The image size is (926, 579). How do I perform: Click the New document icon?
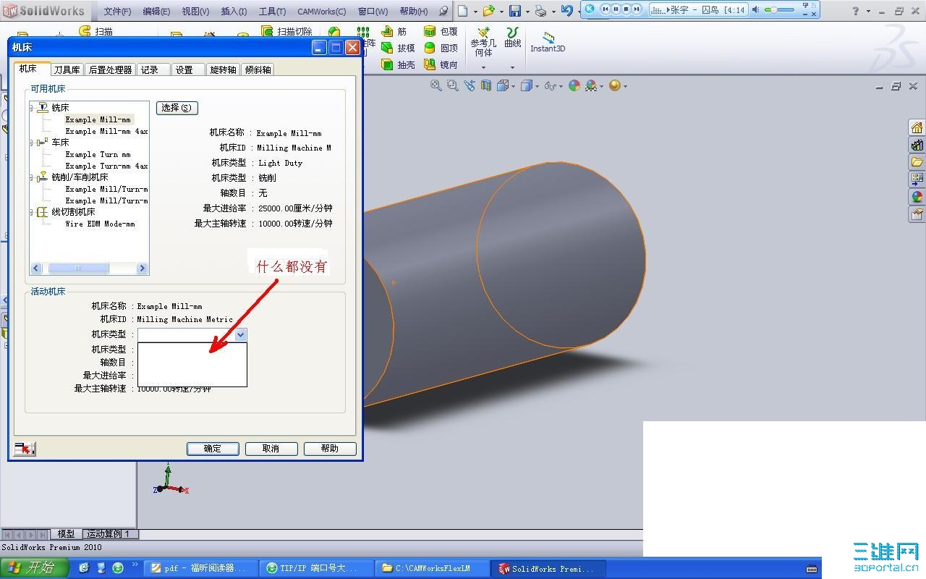(463, 11)
